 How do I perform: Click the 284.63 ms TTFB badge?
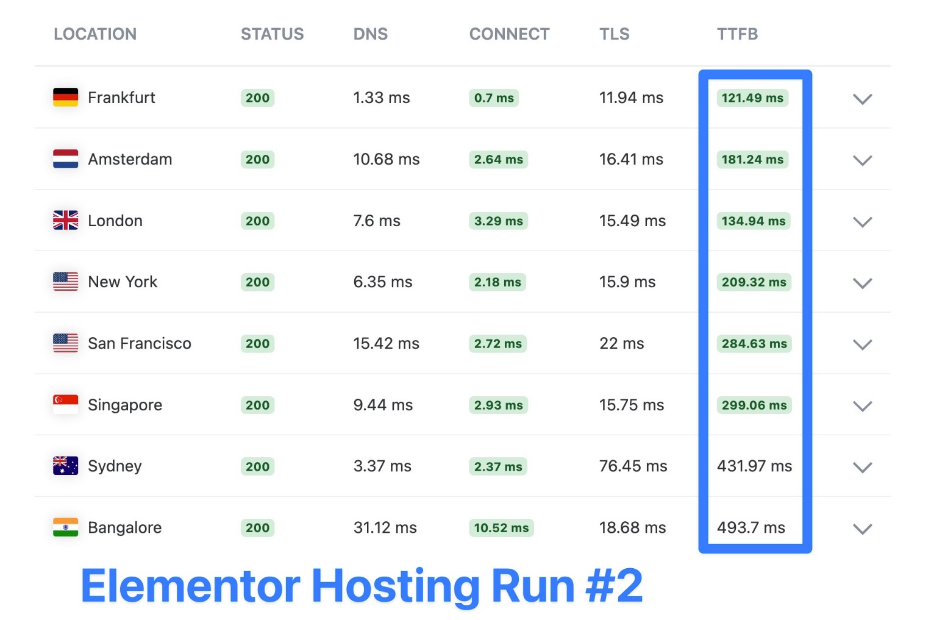tap(754, 344)
